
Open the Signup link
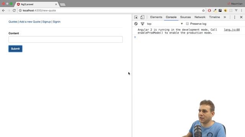click(x=46, y=22)
